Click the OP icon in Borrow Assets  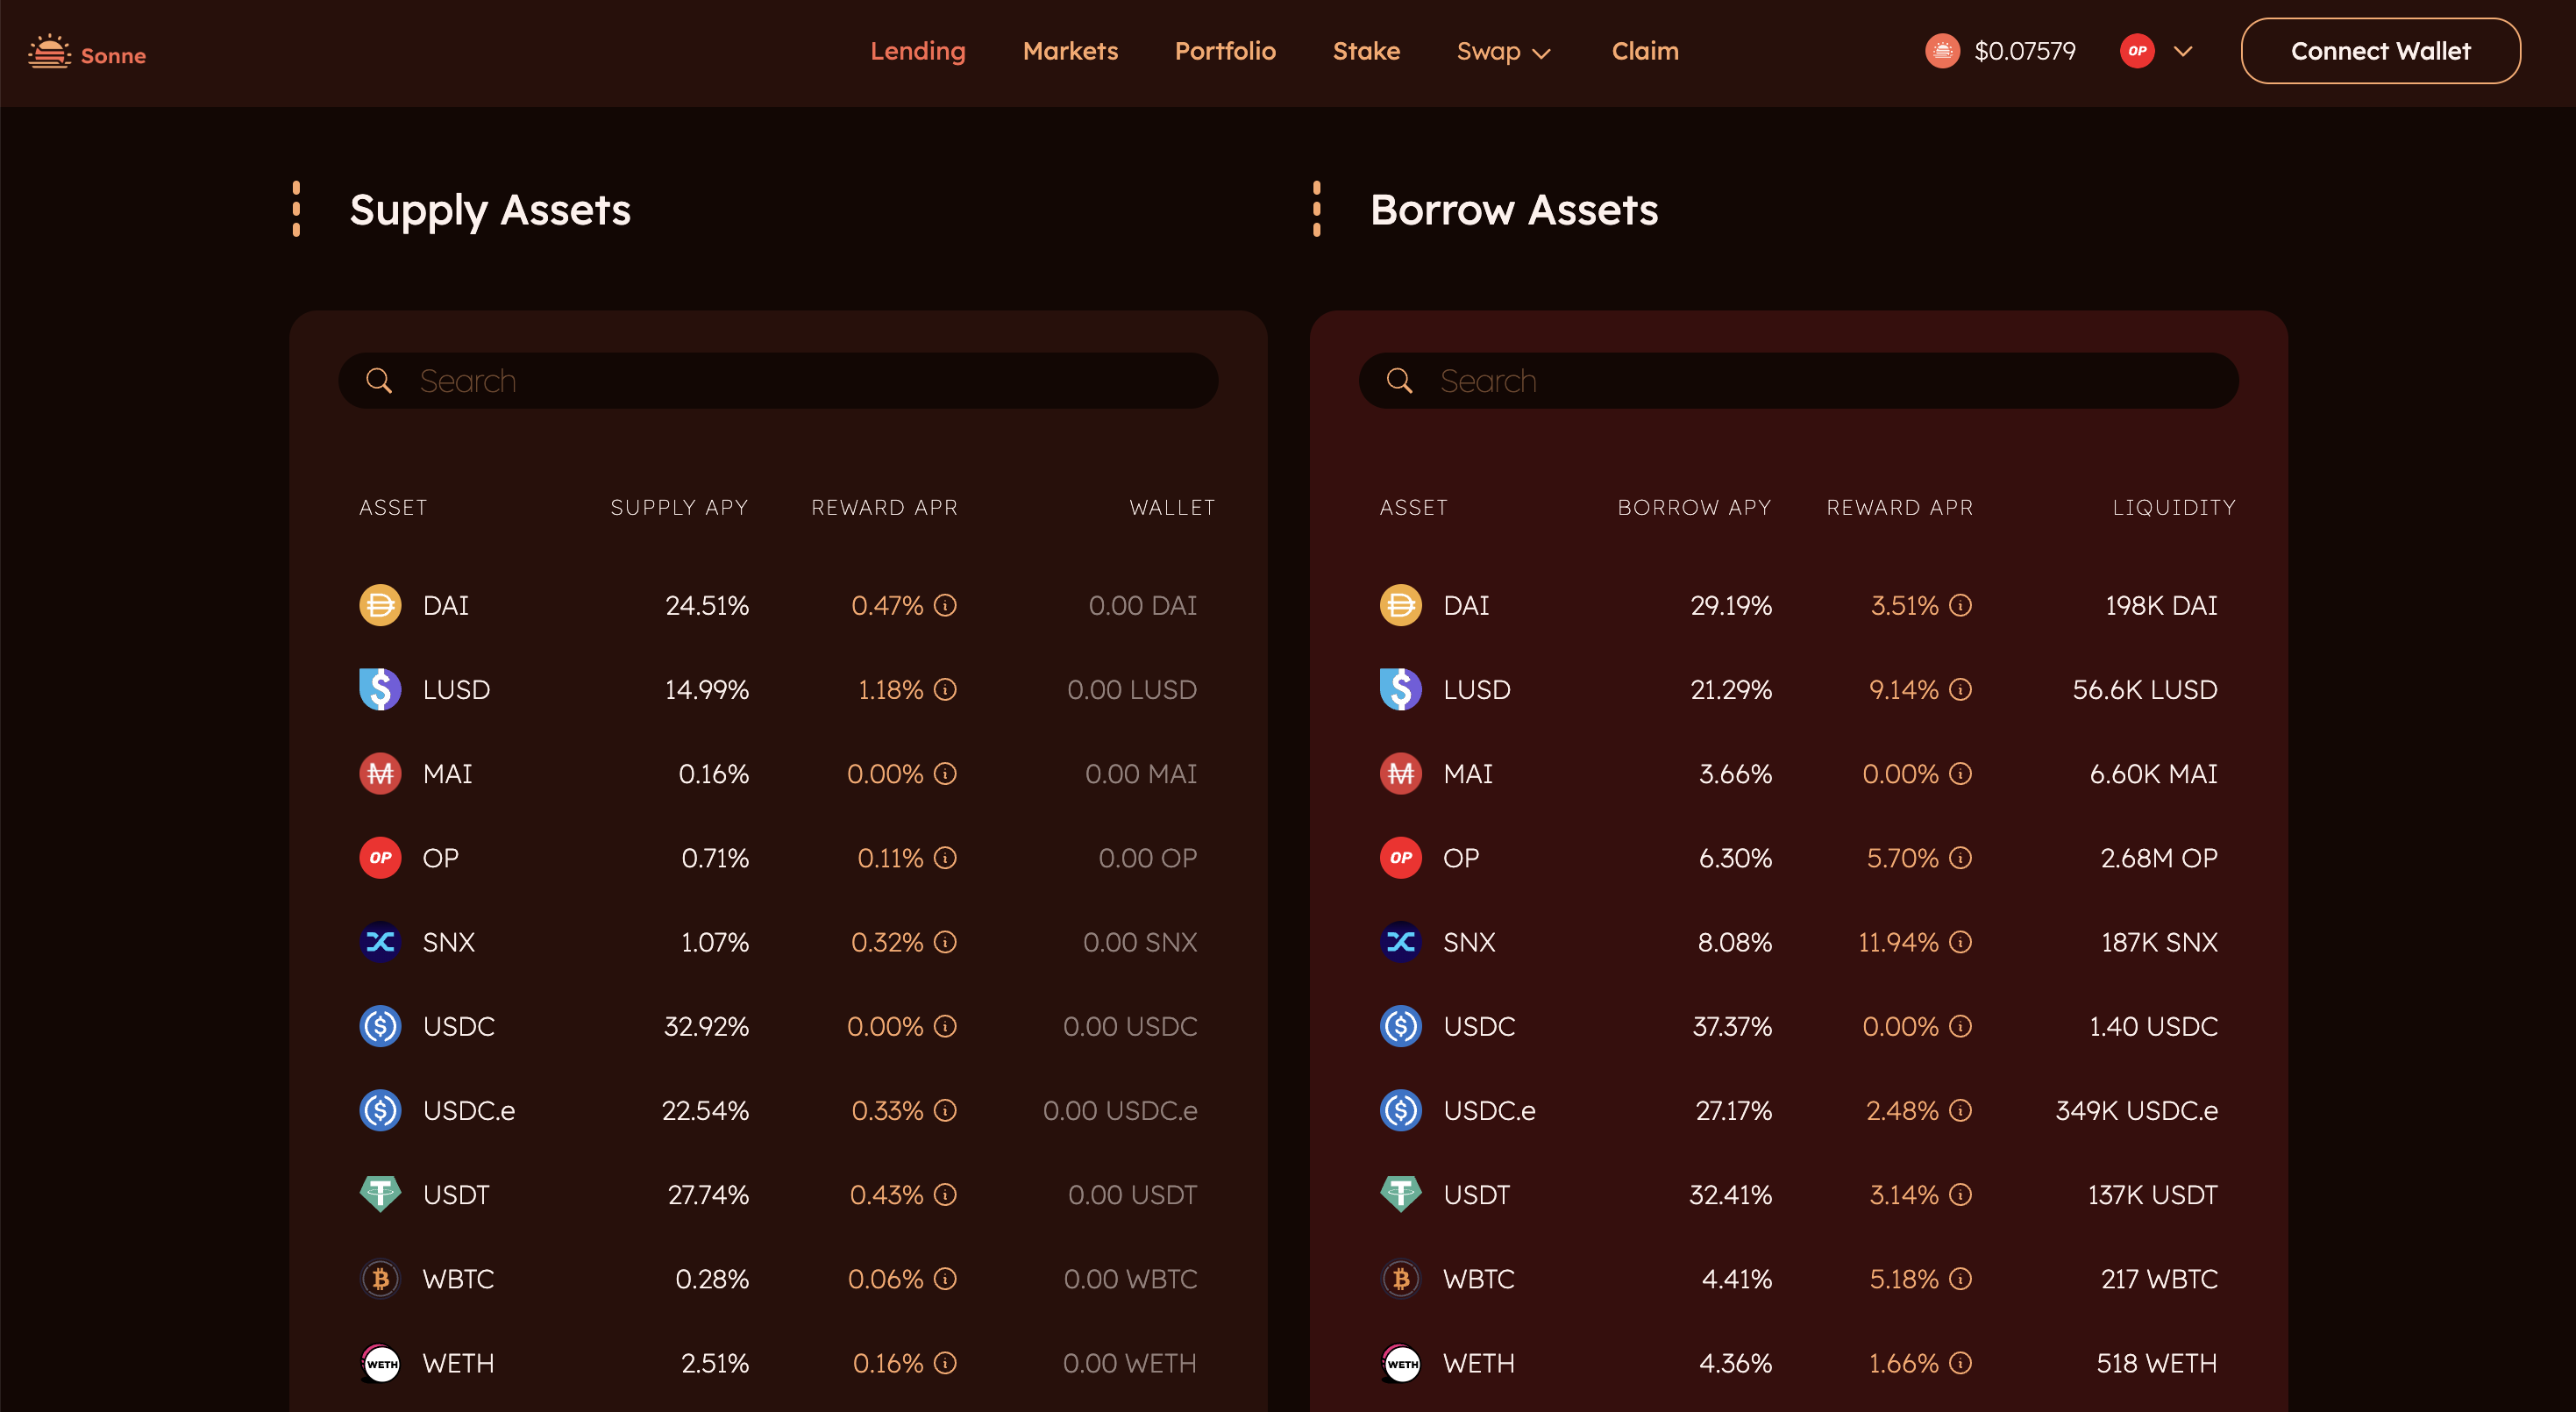[x=1400, y=857]
